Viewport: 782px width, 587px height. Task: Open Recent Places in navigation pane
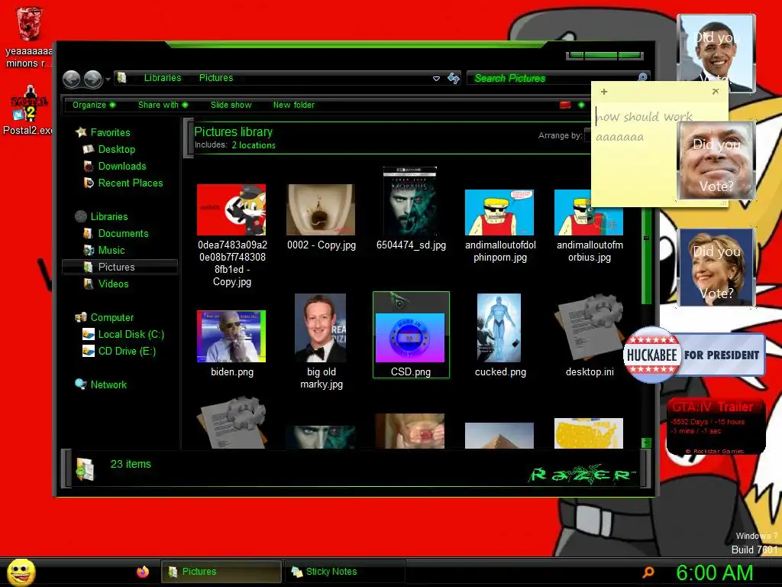tap(123, 183)
